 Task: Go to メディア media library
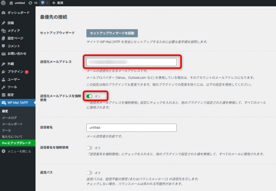[x=13, y=31]
